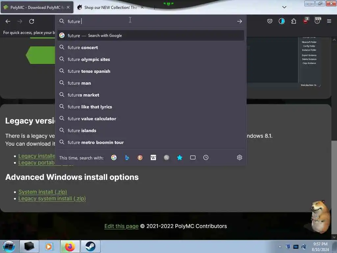Screen dimensions: 337x253
Task: Select the 'futures market' suggestion
Action: [x=150, y=95]
